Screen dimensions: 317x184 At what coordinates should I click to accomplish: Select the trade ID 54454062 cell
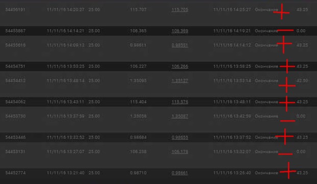pyautogui.click(x=15, y=102)
